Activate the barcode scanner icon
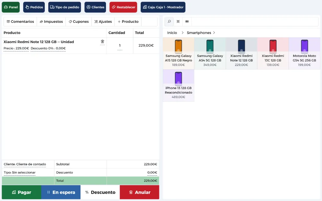 pos(187,22)
